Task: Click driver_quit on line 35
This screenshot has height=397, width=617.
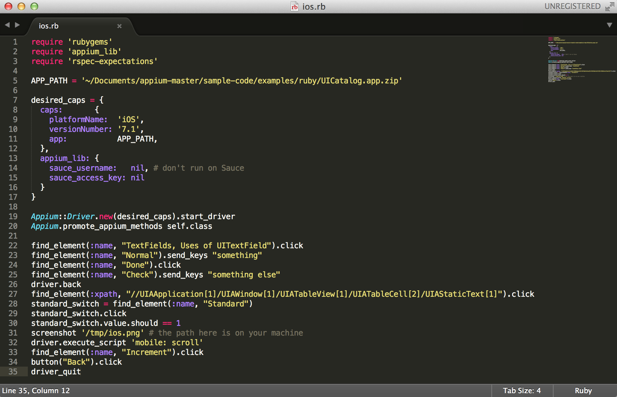Action: pyautogui.click(x=56, y=372)
